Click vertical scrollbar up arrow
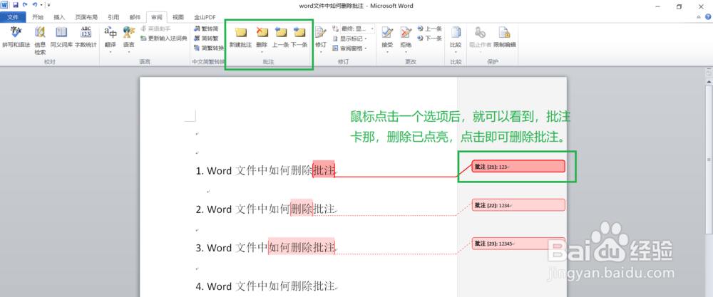 [709, 80]
